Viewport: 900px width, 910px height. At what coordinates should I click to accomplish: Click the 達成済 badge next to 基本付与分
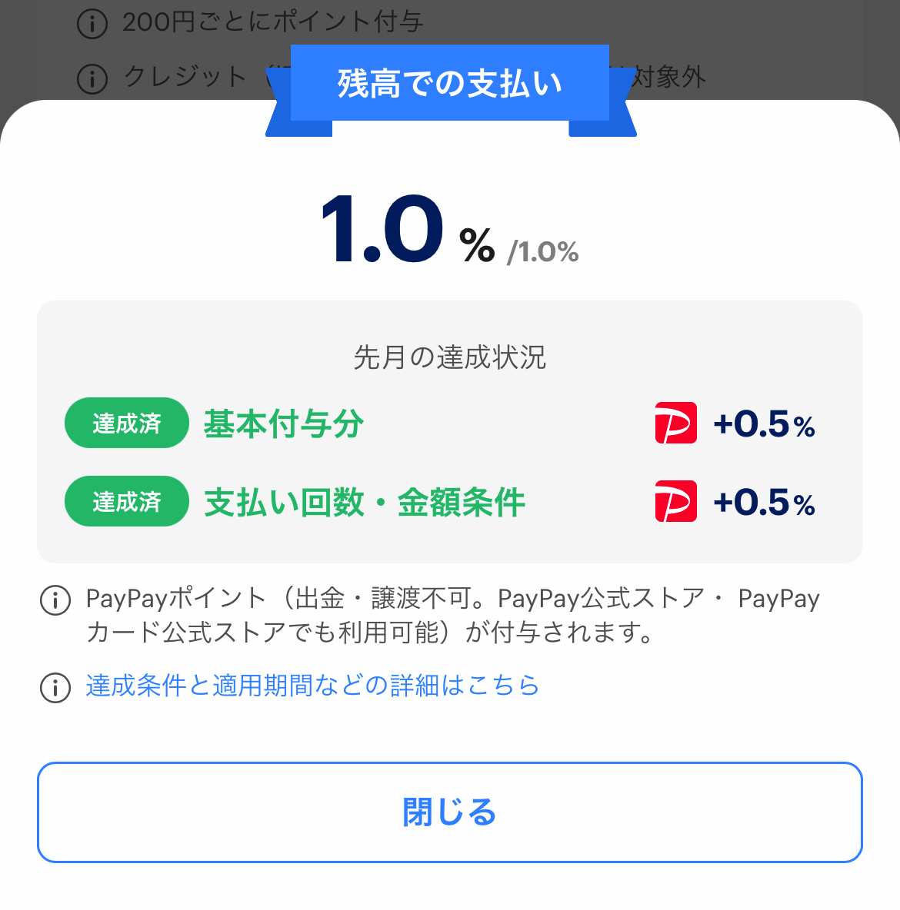pyautogui.click(x=127, y=423)
